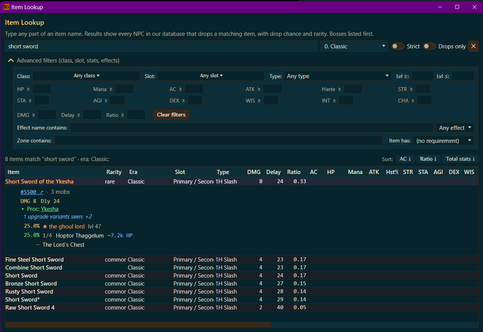Click the Delay ≤ filter field
Screen dimensions: 483x332
pyautogui.click(x=92, y=115)
